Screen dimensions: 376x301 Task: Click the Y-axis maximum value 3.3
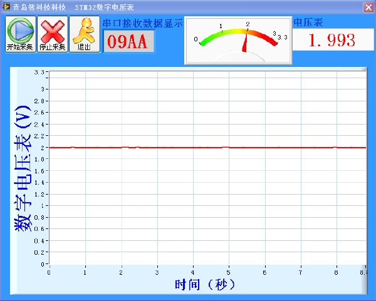(x=39, y=72)
